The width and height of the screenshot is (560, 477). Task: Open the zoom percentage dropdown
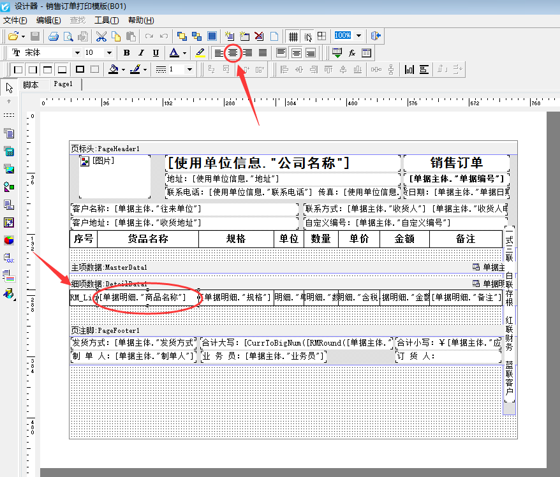click(x=358, y=36)
